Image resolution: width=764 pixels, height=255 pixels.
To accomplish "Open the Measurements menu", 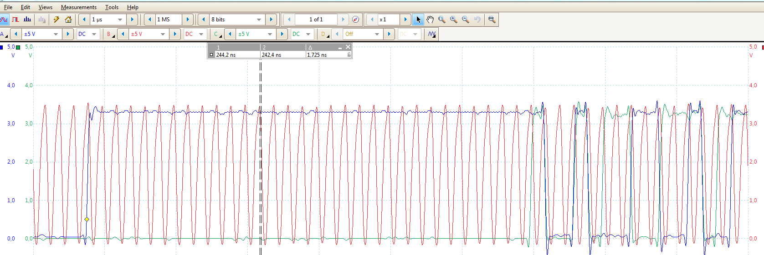I will click(x=79, y=7).
